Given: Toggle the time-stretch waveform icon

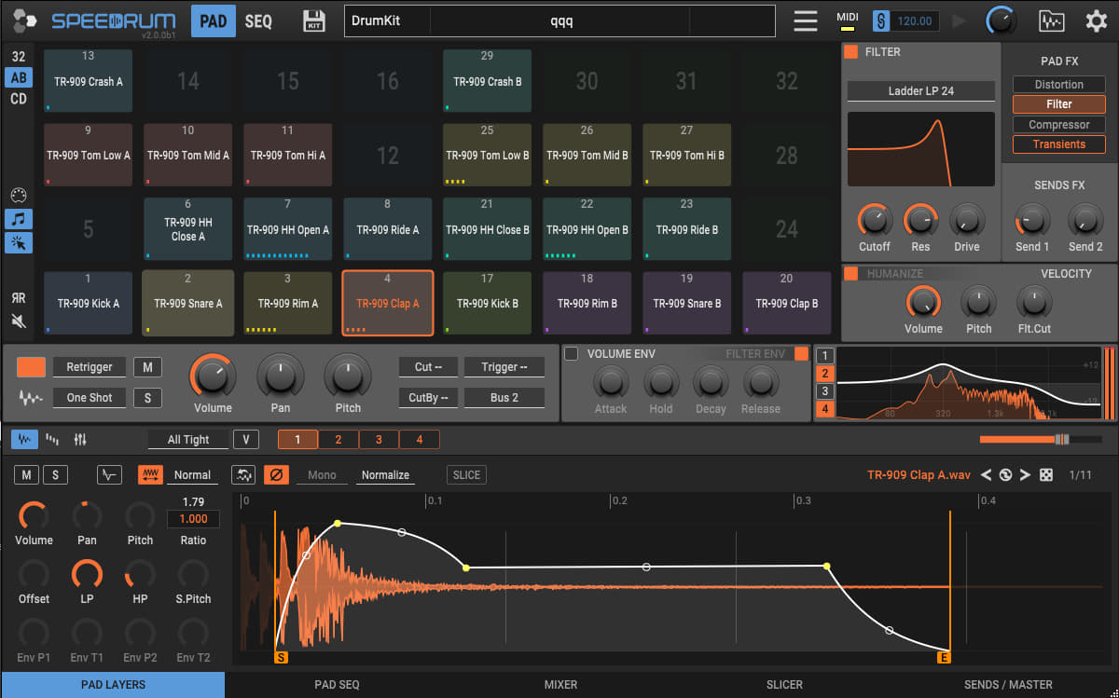Looking at the screenshot, I should click(151, 474).
